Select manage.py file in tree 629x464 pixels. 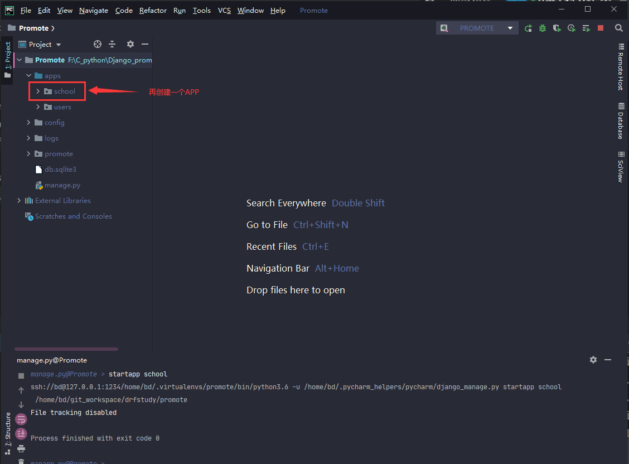click(x=62, y=185)
